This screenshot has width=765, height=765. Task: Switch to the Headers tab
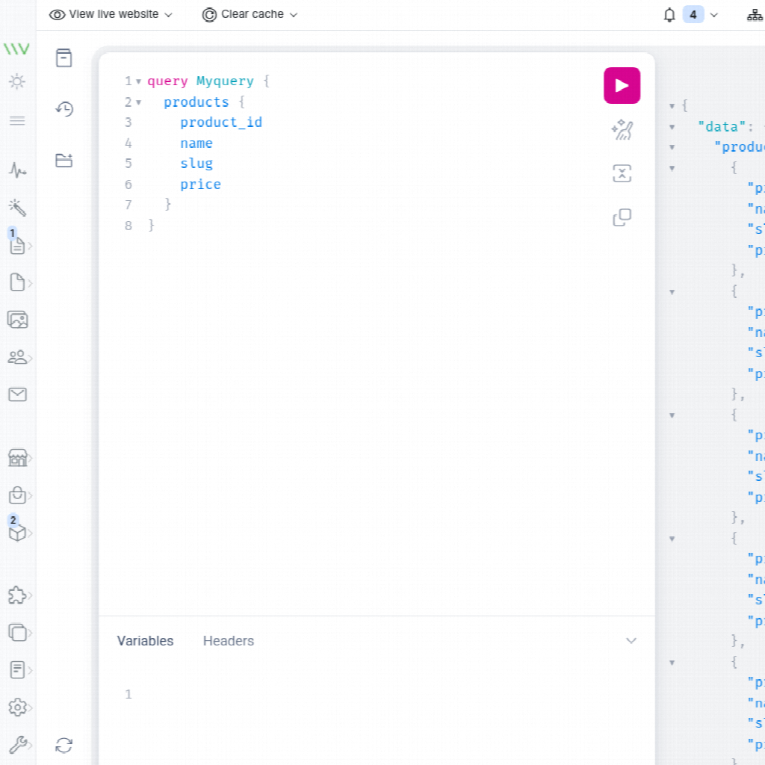coord(228,641)
